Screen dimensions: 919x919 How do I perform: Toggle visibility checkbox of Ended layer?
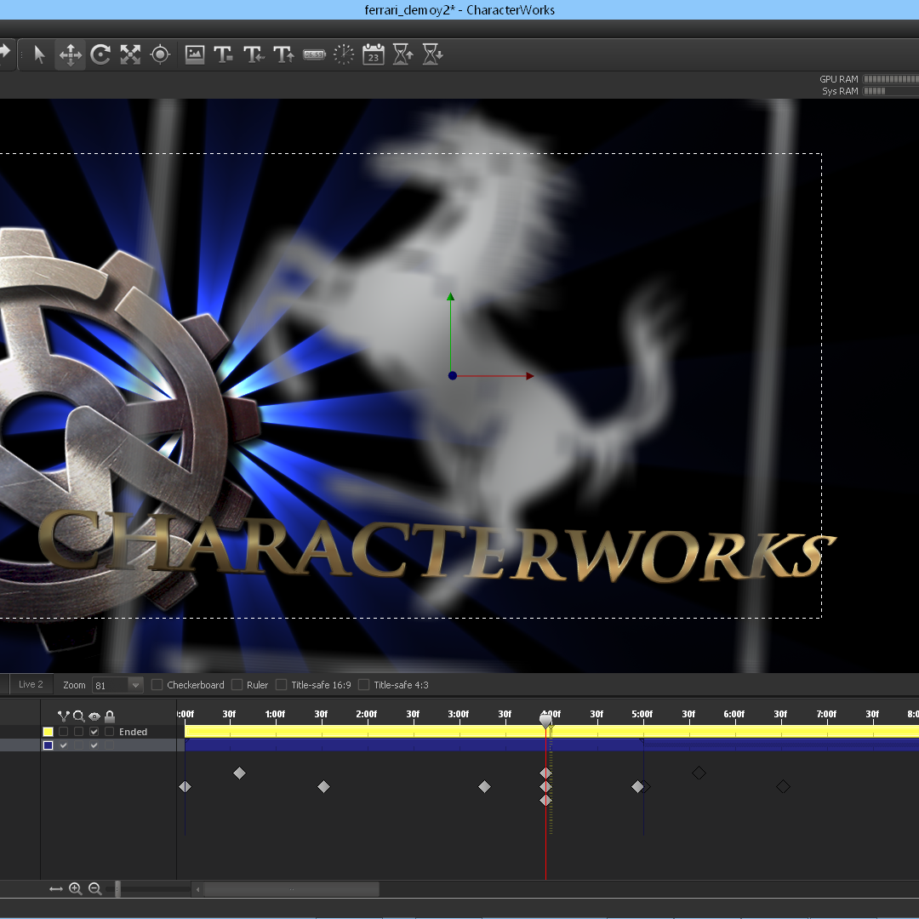coord(94,732)
